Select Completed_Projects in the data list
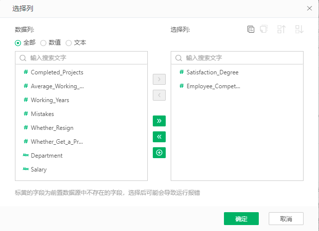319x231 pixels. click(57, 72)
